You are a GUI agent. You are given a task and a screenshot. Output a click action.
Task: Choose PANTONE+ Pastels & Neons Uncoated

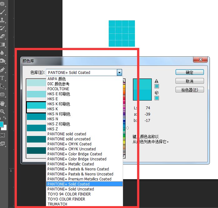point(84,174)
